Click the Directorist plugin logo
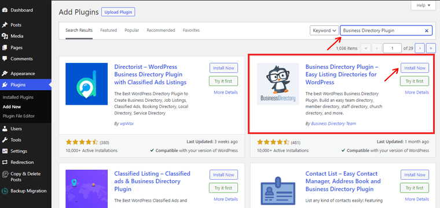This screenshot has width=440, height=208. tap(86, 84)
